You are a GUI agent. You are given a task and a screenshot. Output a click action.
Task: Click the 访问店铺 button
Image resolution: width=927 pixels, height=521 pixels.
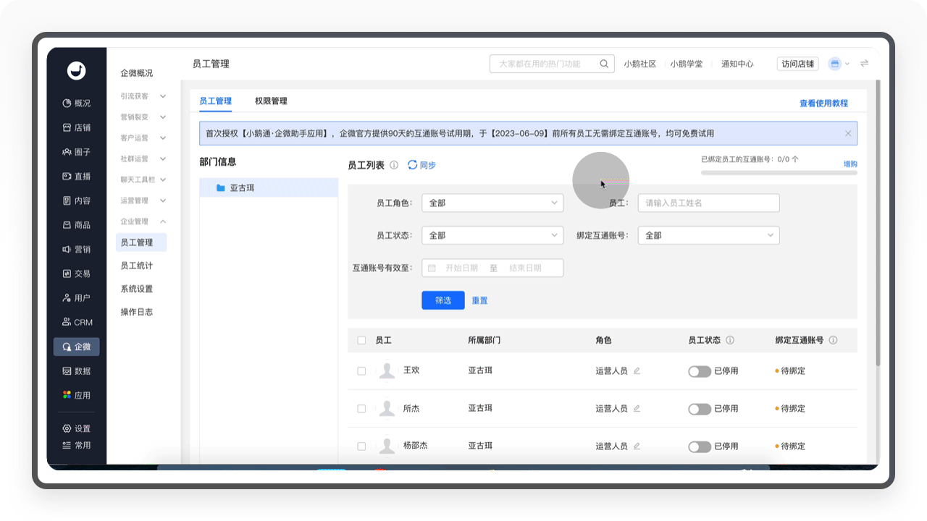[x=797, y=64]
